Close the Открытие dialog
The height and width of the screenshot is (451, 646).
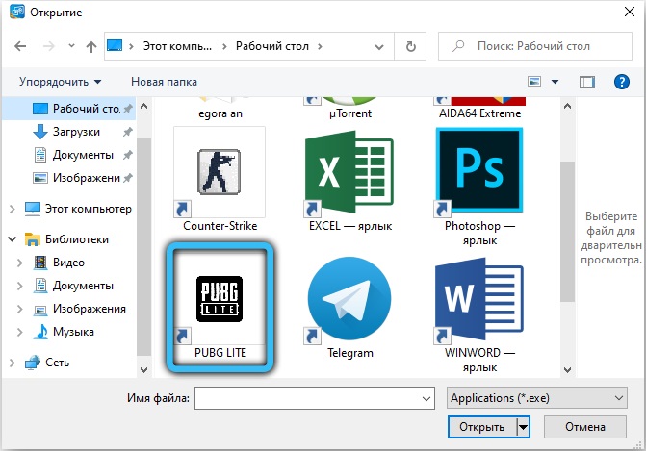pyautogui.click(x=629, y=12)
